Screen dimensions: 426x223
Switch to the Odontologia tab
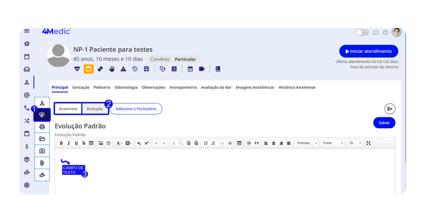coord(126,87)
